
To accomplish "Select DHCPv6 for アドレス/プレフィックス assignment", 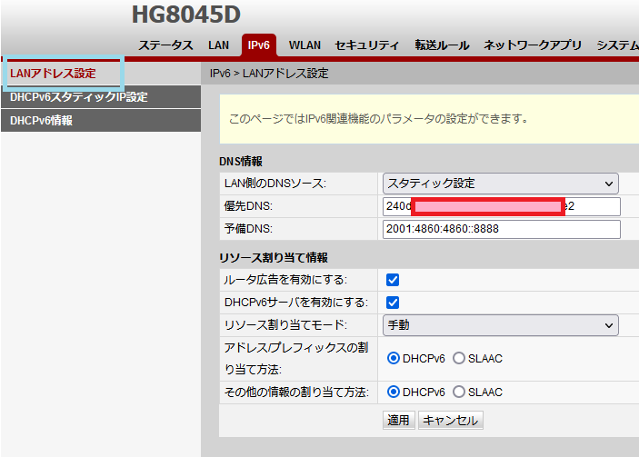I will [x=394, y=359].
